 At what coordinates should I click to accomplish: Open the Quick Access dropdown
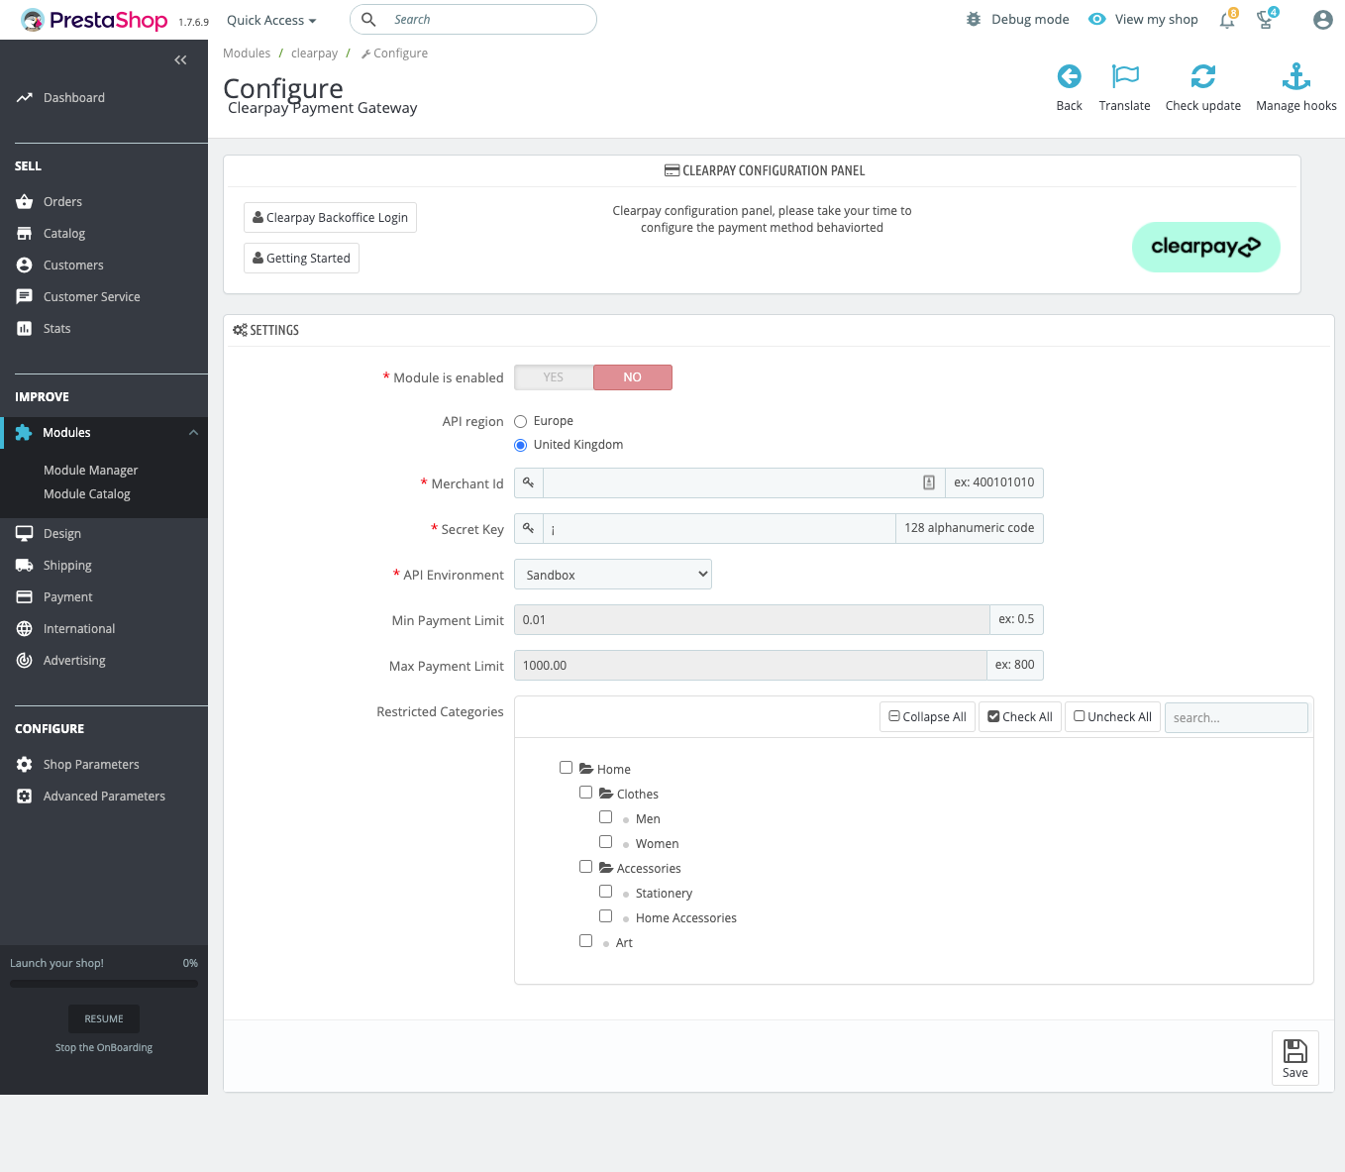271,20
